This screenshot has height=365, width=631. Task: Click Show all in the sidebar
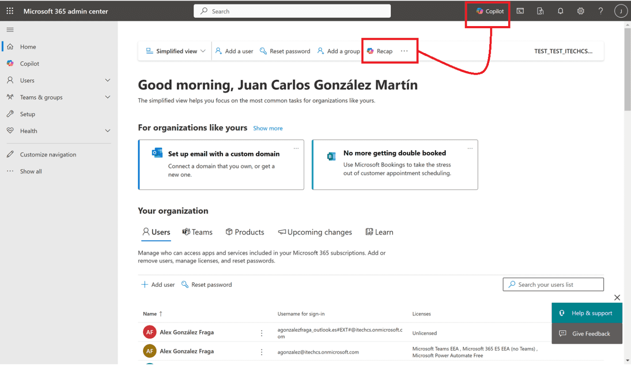(31, 171)
